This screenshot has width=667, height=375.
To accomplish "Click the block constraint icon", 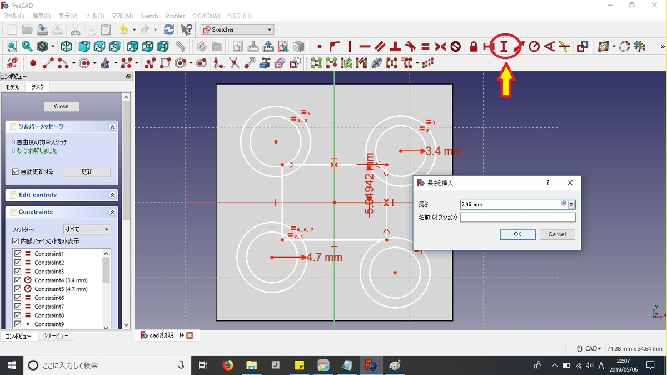I will [456, 47].
